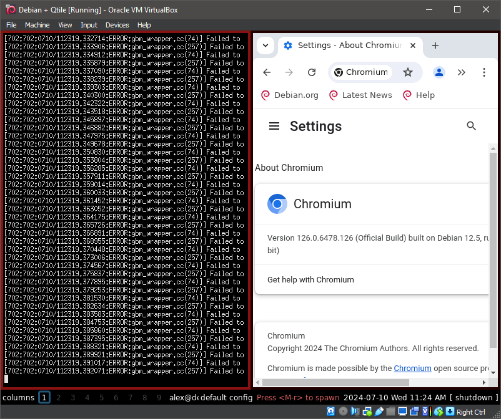501x419 pixels.
Task: Open the Settings hamburger menu
Action: click(x=274, y=126)
